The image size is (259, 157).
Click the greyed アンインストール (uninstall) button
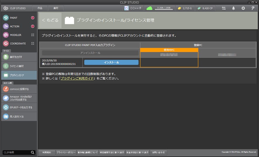point(90,53)
